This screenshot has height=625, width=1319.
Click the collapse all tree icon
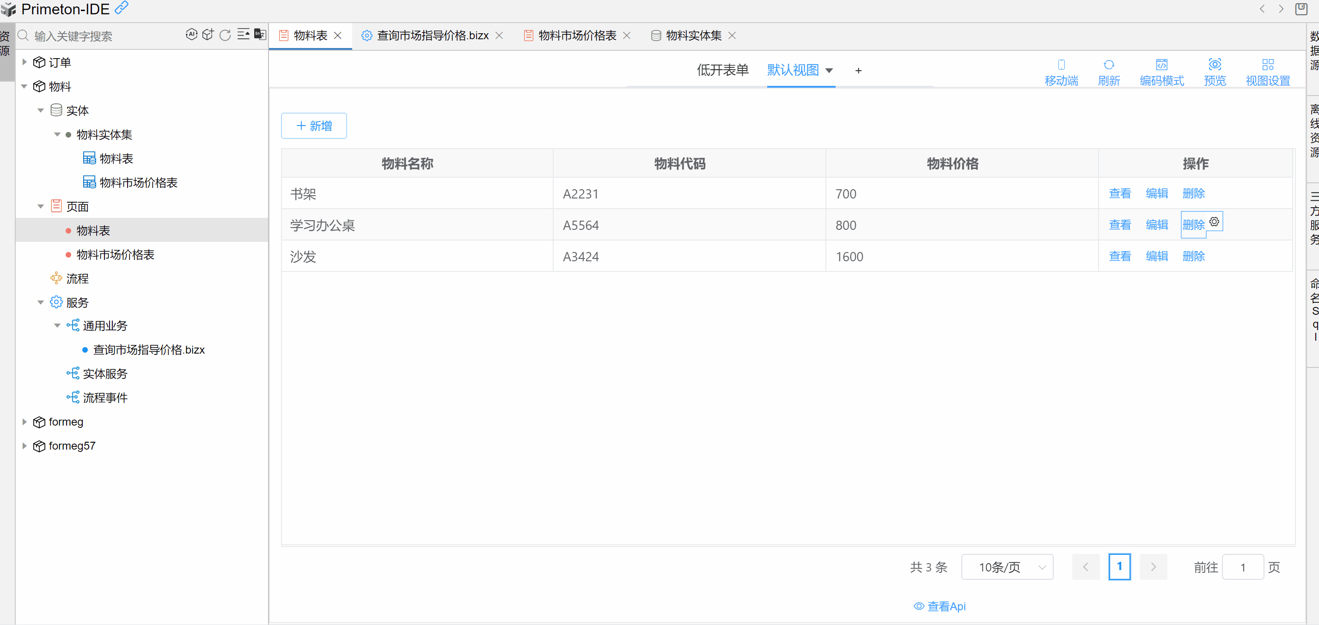(243, 35)
